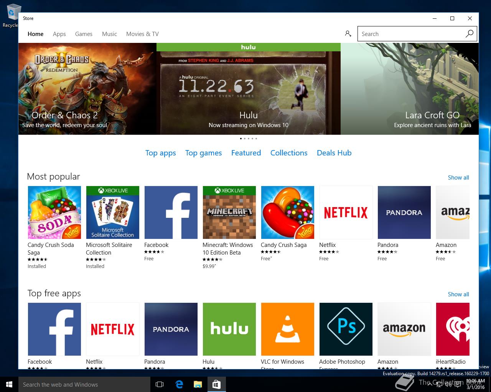Image resolution: width=491 pixels, height=392 pixels.
Task: Switch to the Movies & TV tab
Action: (142, 34)
